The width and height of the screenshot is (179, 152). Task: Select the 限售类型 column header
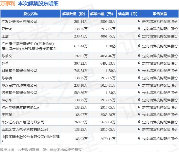coord(160,14)
